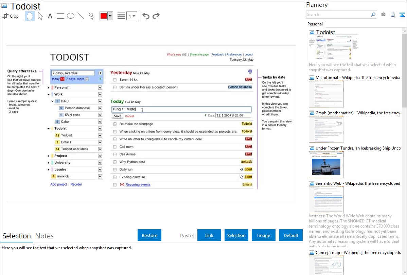Select the Crop tool
Image resolution: width=407 pixels, height=275 pixels.
[11, 16]
